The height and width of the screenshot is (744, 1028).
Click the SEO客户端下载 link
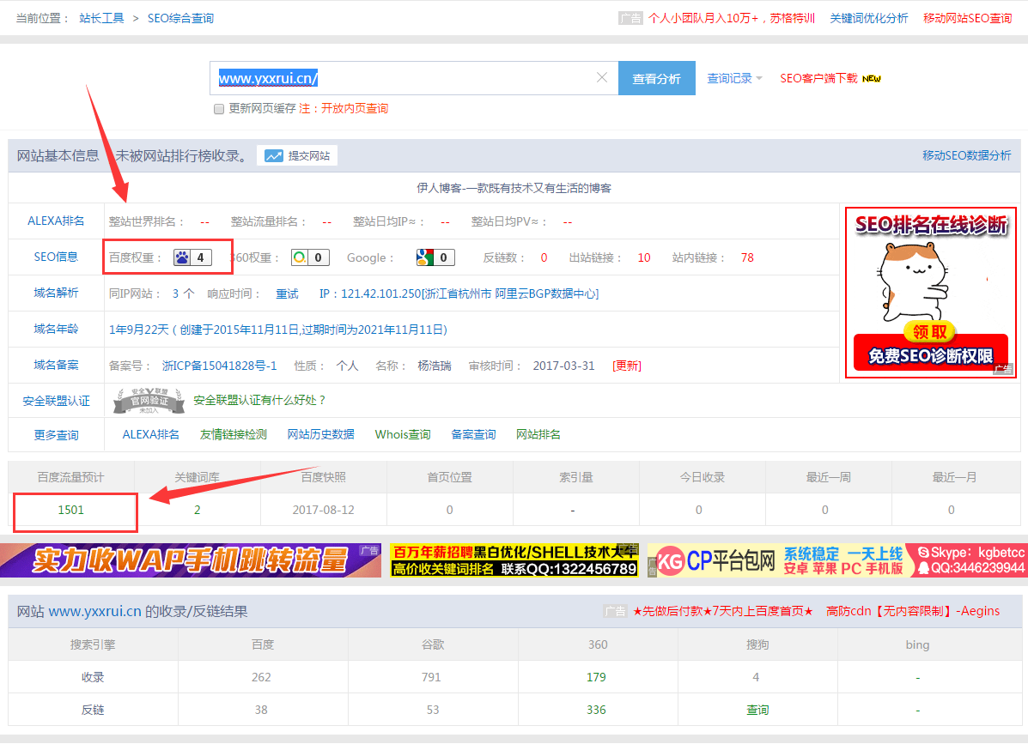818,79
